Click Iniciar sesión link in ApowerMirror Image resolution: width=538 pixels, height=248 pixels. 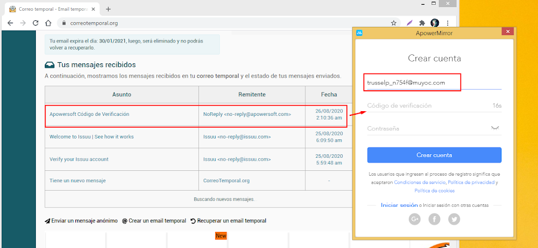[x=399, y=205]
